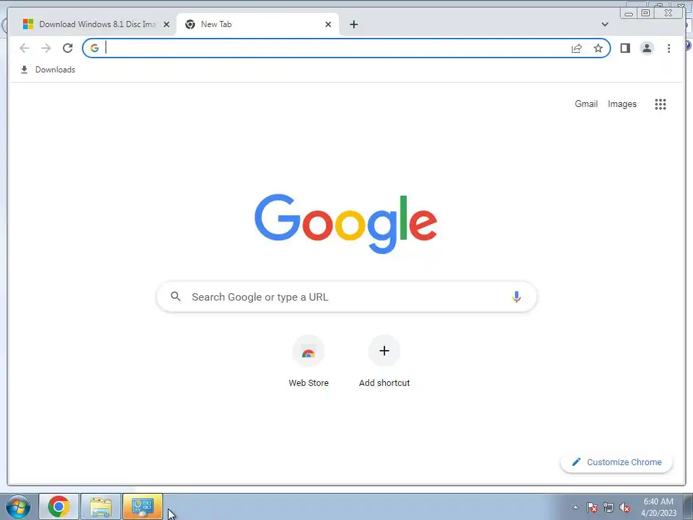Share this page using share icon
Viewport: 693px width, 520px height.
point(577,48)
